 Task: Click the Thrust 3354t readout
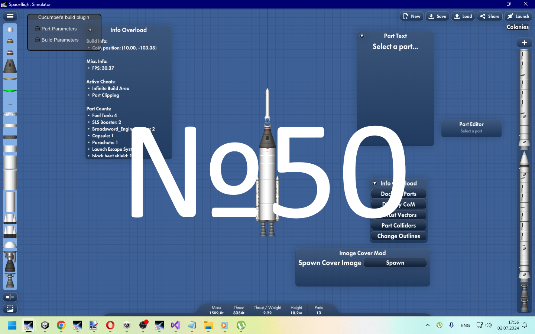[239, 310]
